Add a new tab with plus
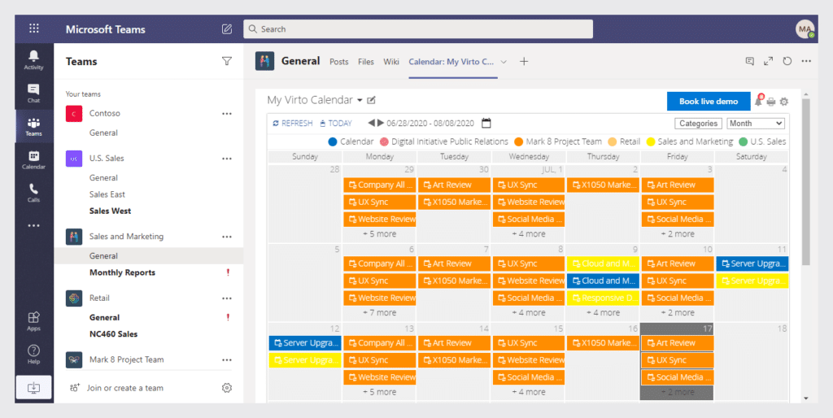833x418 pixels. click(x=524, y=61)
